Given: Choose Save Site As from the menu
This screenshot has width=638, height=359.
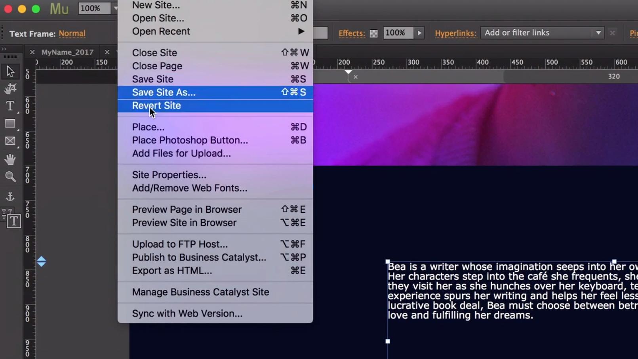Looking at the screenshot, I should [164, 92].
